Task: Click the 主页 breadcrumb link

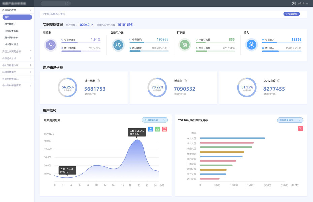Action: coord(63,14)
